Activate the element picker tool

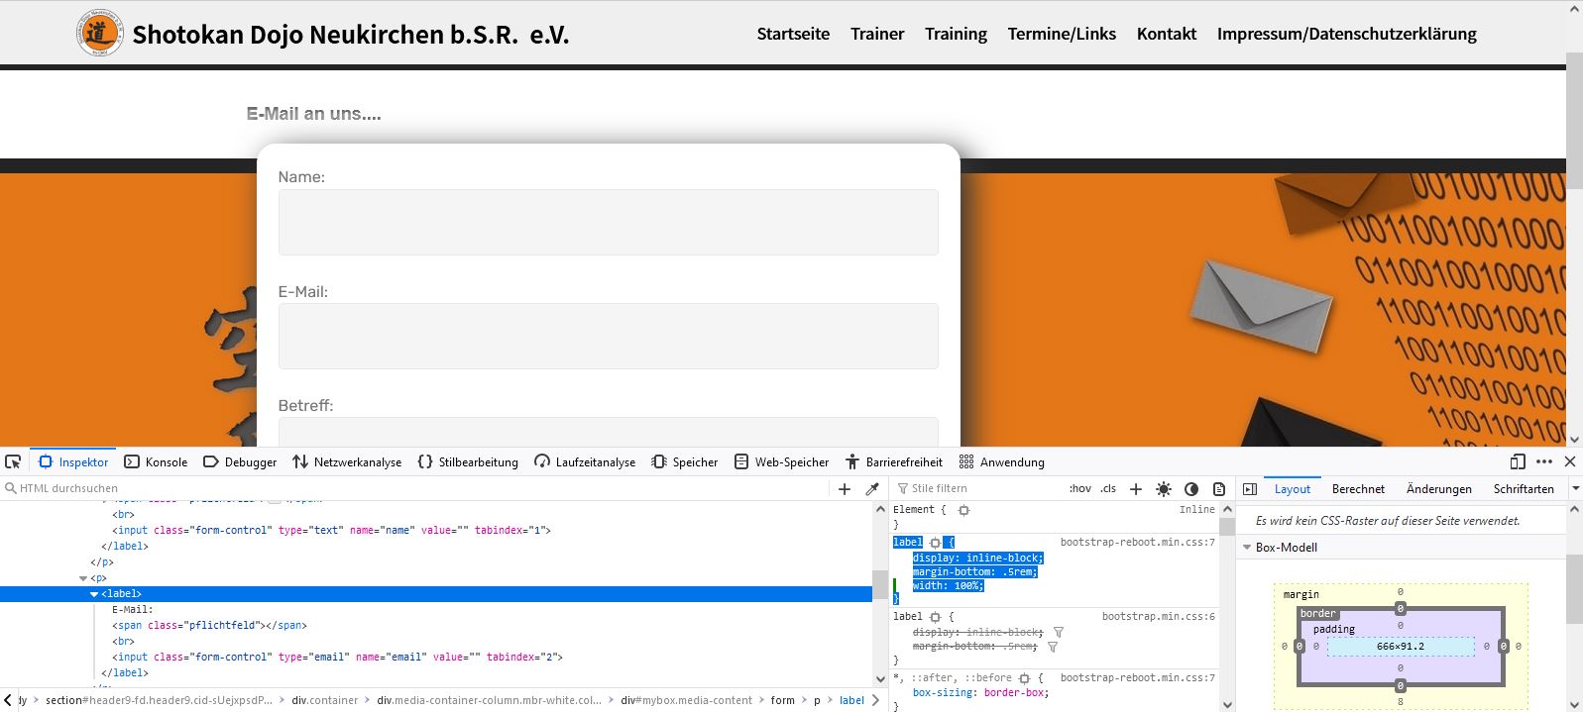point(13,461)
